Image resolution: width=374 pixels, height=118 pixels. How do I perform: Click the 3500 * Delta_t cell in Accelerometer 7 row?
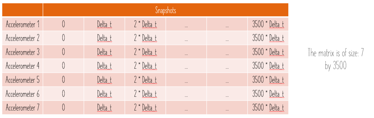click(268, 107)
